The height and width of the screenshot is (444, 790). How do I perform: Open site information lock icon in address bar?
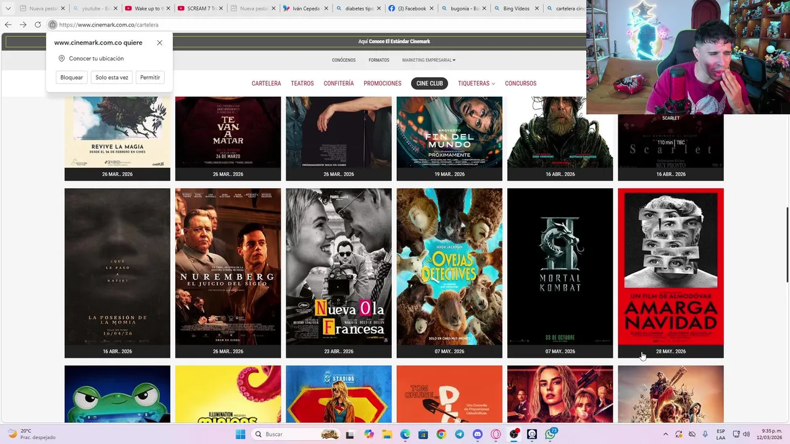point(52,25)
